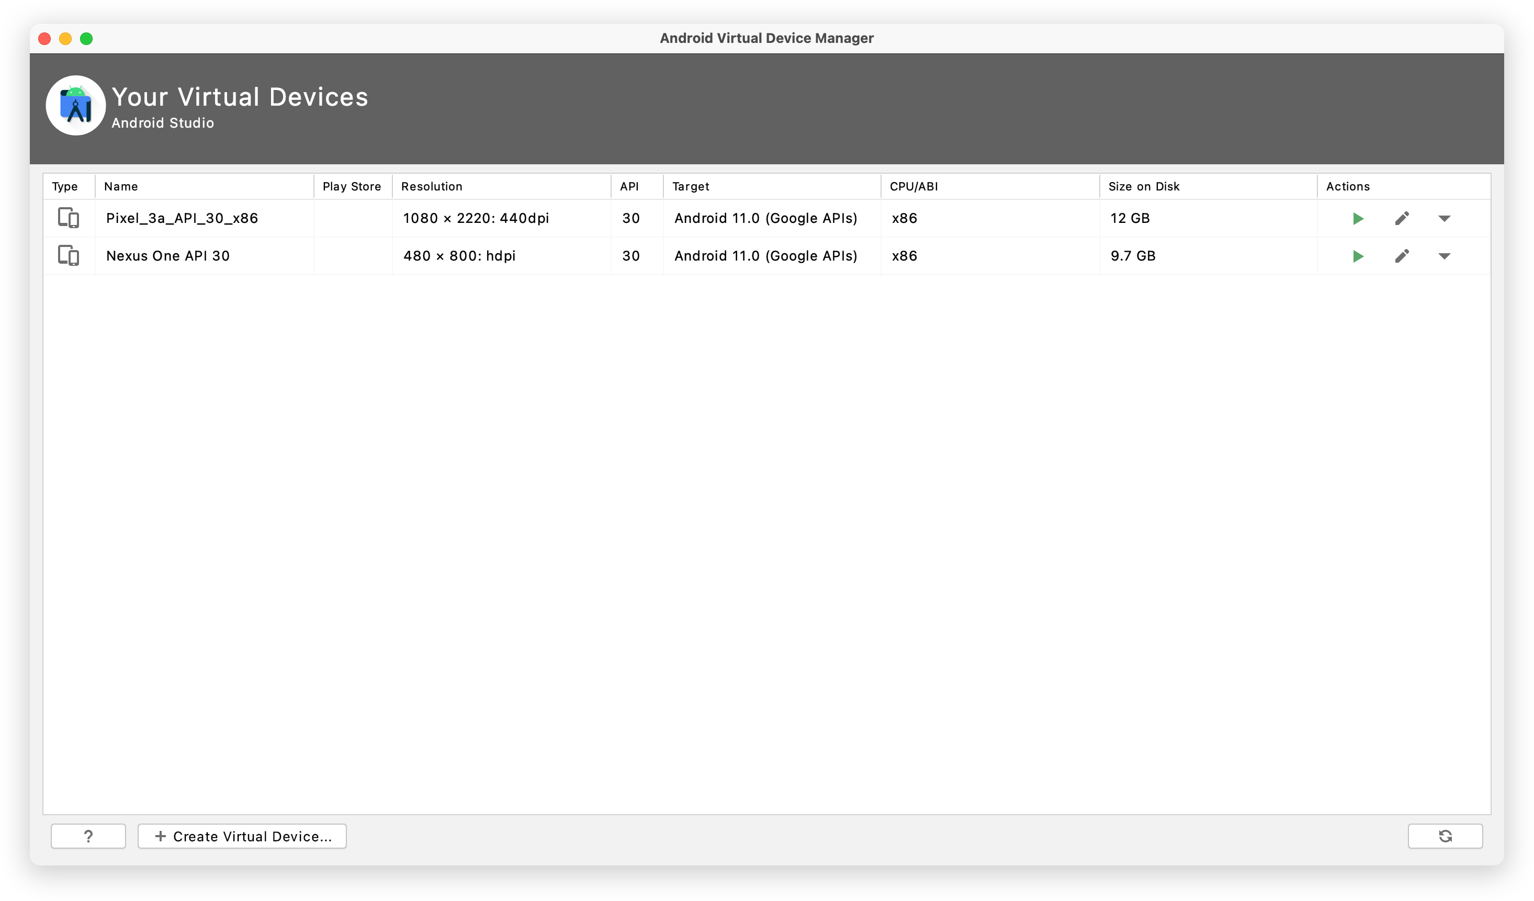
Task: Expand dropdown for Nexus One actions
Action: coord(1446,255)
